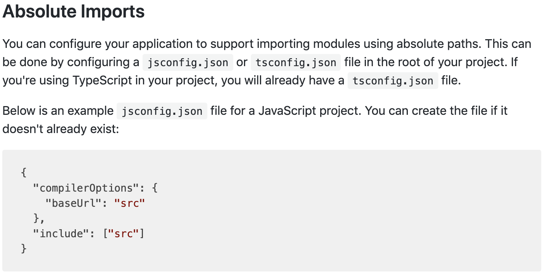The image size is (542, 276).
Task: Click the opening curly brace on the first code line
Action: click(x=24, y=173)
